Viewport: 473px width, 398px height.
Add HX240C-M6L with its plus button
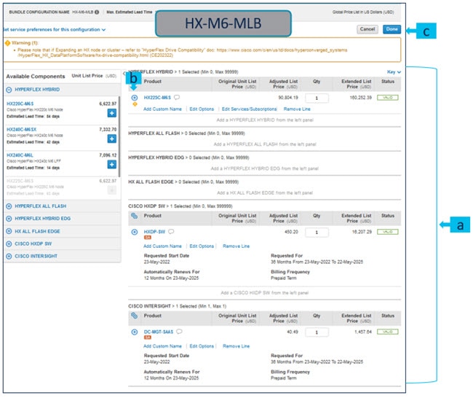(x=112, y=165)
